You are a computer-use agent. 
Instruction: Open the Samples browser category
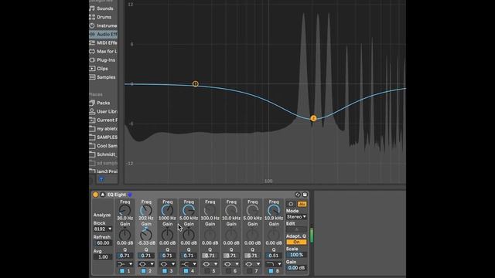[x=103, y=77]
